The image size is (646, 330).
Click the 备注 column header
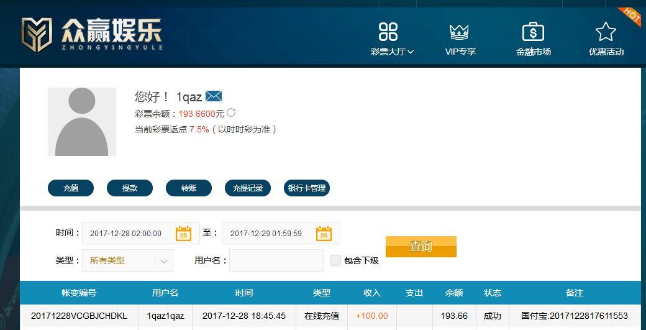pos(575,293)
